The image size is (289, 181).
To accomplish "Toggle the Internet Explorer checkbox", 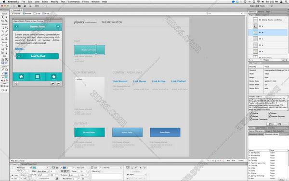I will click(x=270, y=116).
